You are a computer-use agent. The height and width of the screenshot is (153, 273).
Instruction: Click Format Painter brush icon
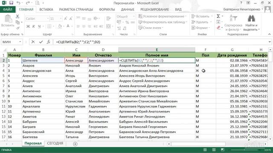17,28
